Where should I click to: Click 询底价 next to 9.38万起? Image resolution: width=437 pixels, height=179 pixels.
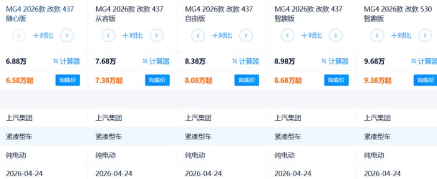pos(425,80)
